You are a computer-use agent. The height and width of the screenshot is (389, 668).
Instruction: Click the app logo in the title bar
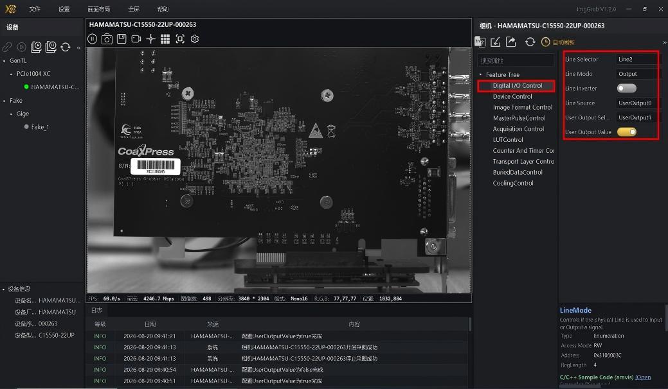[x=11, y=8]
